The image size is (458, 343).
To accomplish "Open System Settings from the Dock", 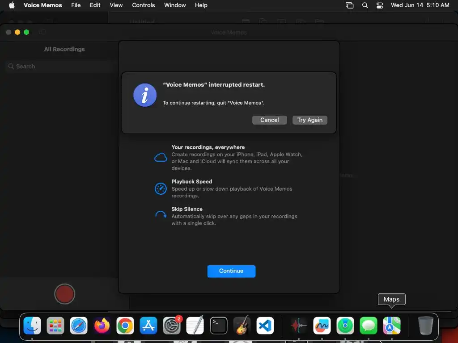I will (x=172, y=325).
